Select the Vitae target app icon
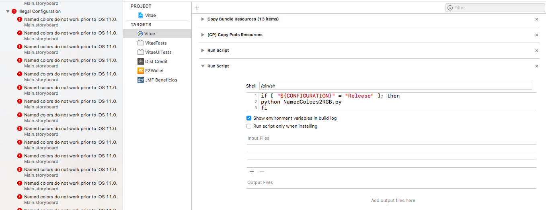546x210 pixels. coord(140,34)
